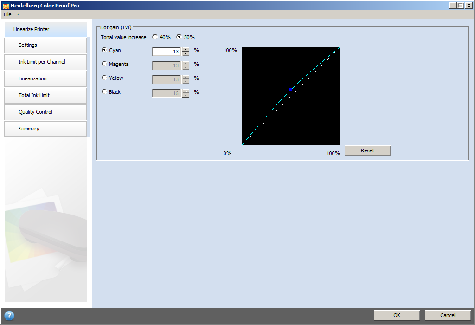This screenshot has width=475, height=325.
Task: Reset the dot gain curve
Action: pos(368,150)
